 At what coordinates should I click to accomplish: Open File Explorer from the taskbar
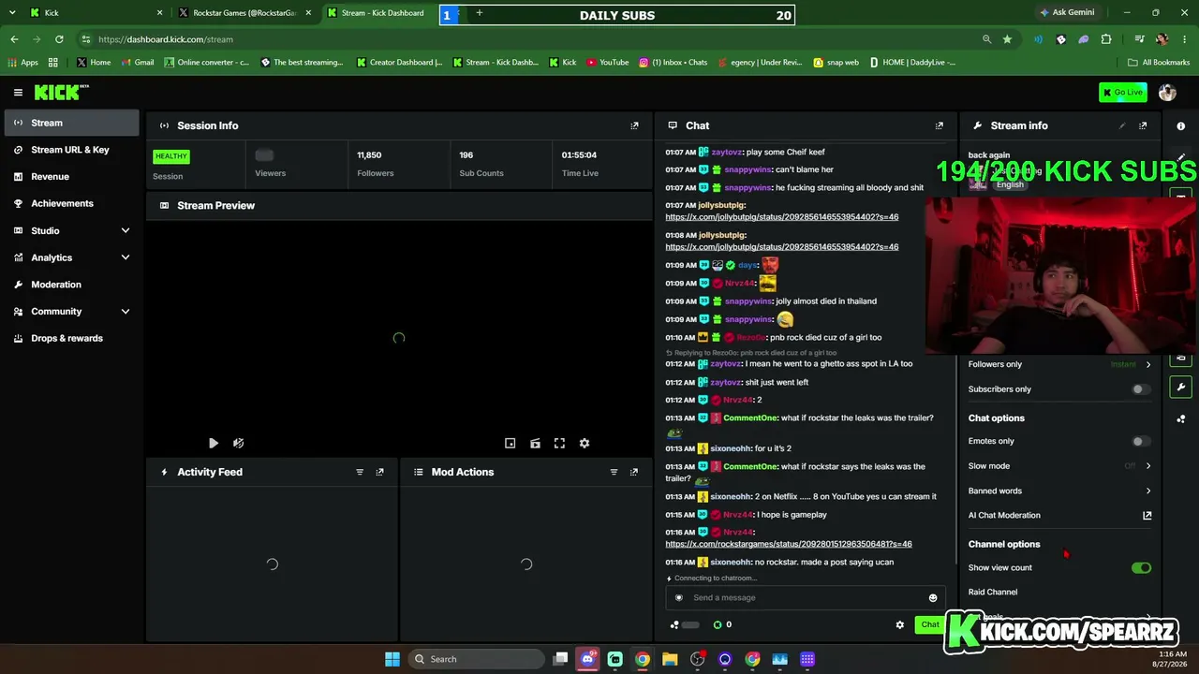670,659
